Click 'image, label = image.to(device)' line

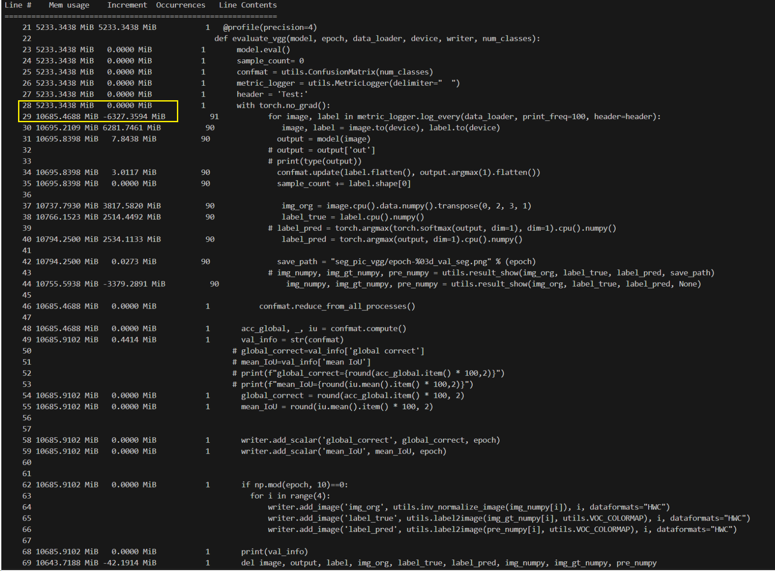coord(391,128)
